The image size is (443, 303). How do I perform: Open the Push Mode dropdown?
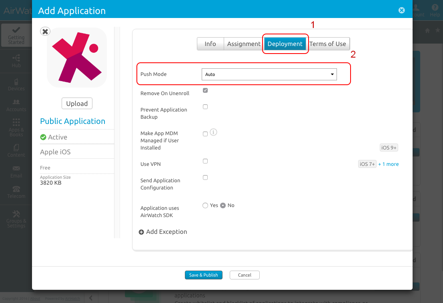tap(269, 74)
